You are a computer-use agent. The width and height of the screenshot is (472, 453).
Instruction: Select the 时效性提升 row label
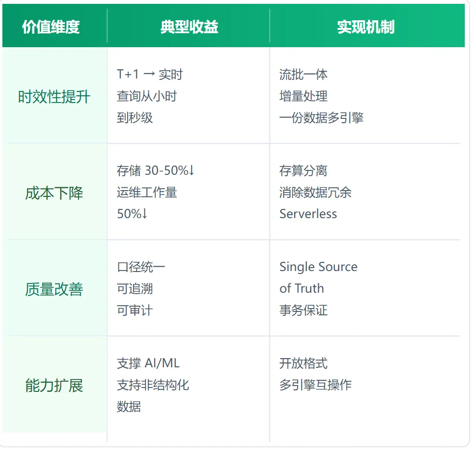54,97
